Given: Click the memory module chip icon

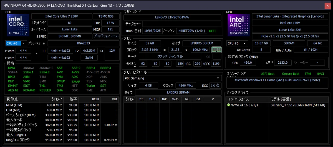Looking at the screenshot, I should pos(216,50).
